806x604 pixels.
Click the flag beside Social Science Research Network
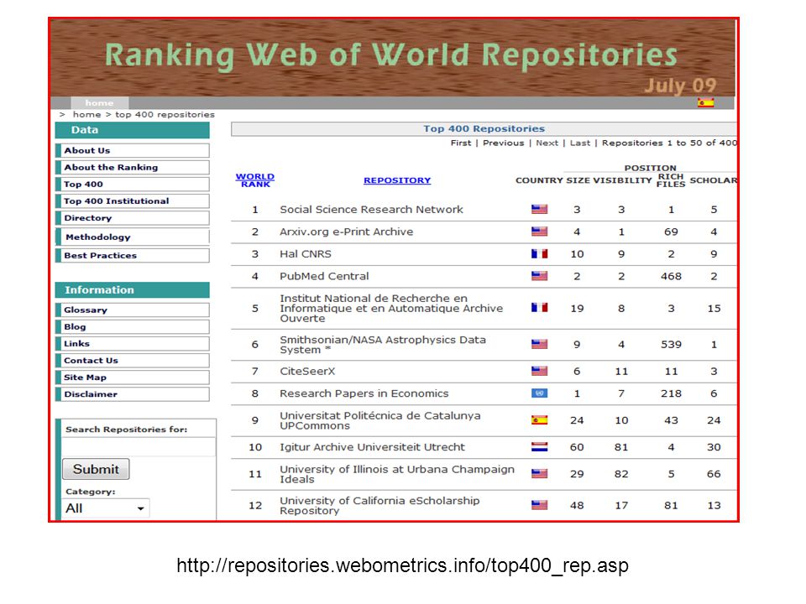click(x=539, y=209)
